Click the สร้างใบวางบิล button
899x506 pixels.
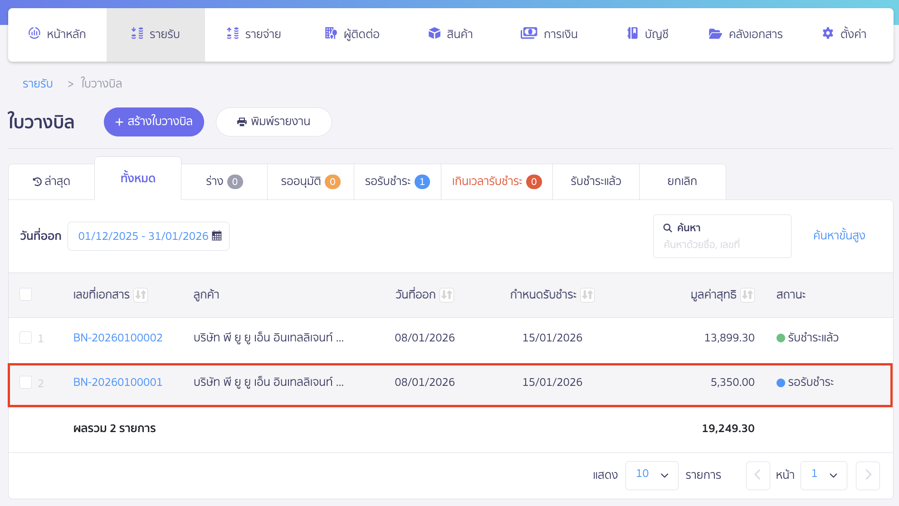tap(154, 122)
